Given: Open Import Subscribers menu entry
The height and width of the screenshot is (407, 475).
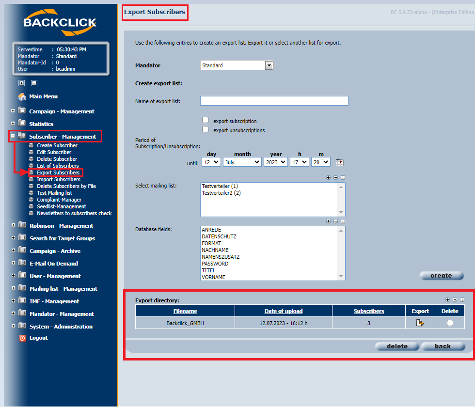Looking at the screenshot, I should (x=59, y=180).
